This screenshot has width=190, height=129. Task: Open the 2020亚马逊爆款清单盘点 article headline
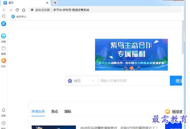(119, 127)
